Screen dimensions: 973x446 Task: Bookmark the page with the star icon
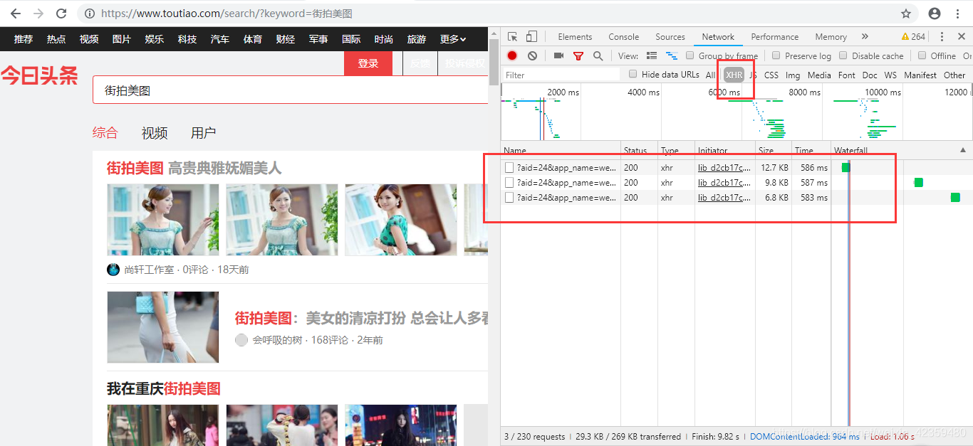pyautogui.click(x=906, y=14)
